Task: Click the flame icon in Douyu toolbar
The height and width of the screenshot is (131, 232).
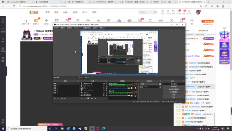Action: (98, 20)
